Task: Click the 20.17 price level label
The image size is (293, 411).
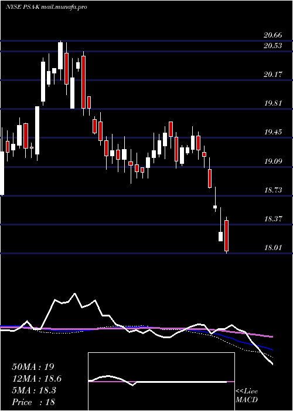Action: (273, 75)
